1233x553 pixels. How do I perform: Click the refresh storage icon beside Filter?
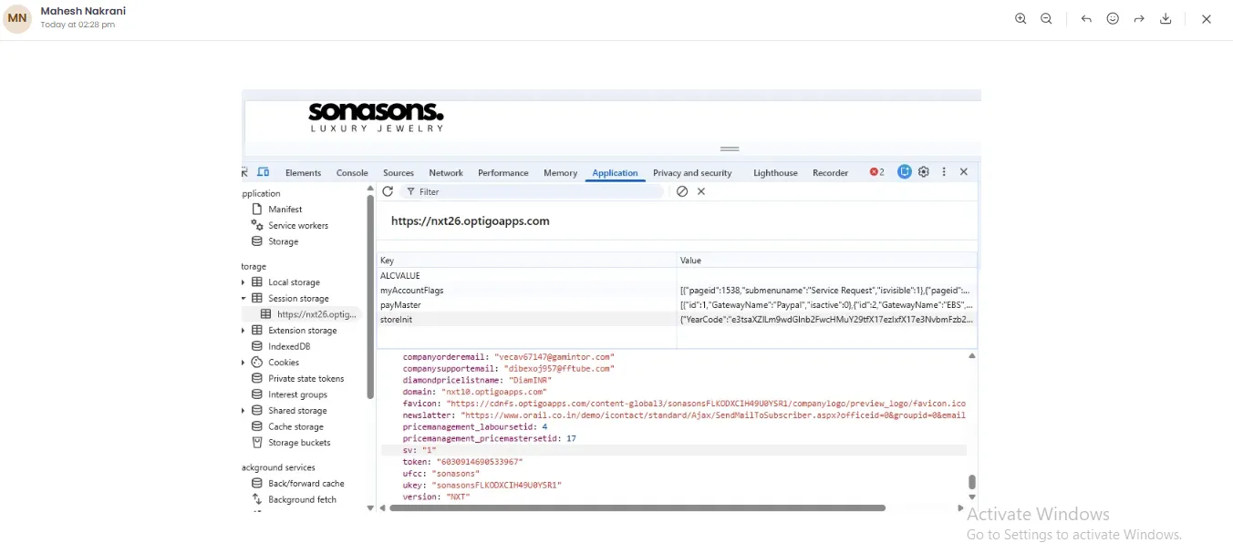point(388,191)
